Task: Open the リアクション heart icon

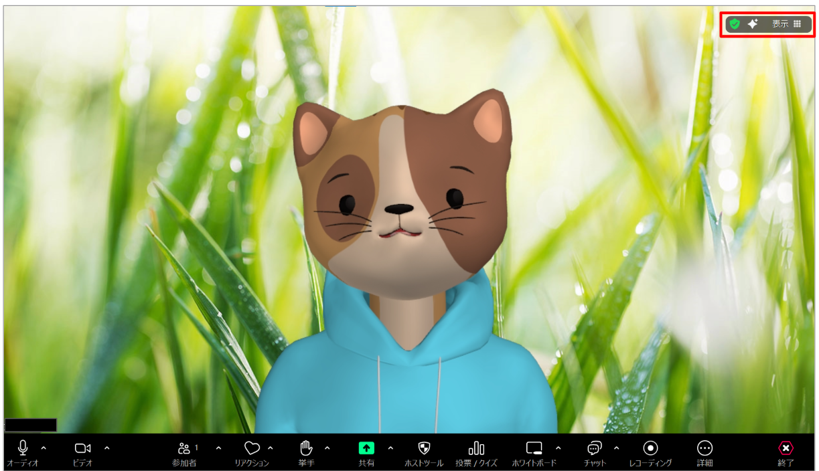Action: click(252, 448)
